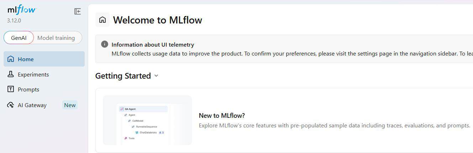The image size is (473, 153).
Task: Collapse the Getting Started chevron
Action: 156,76
